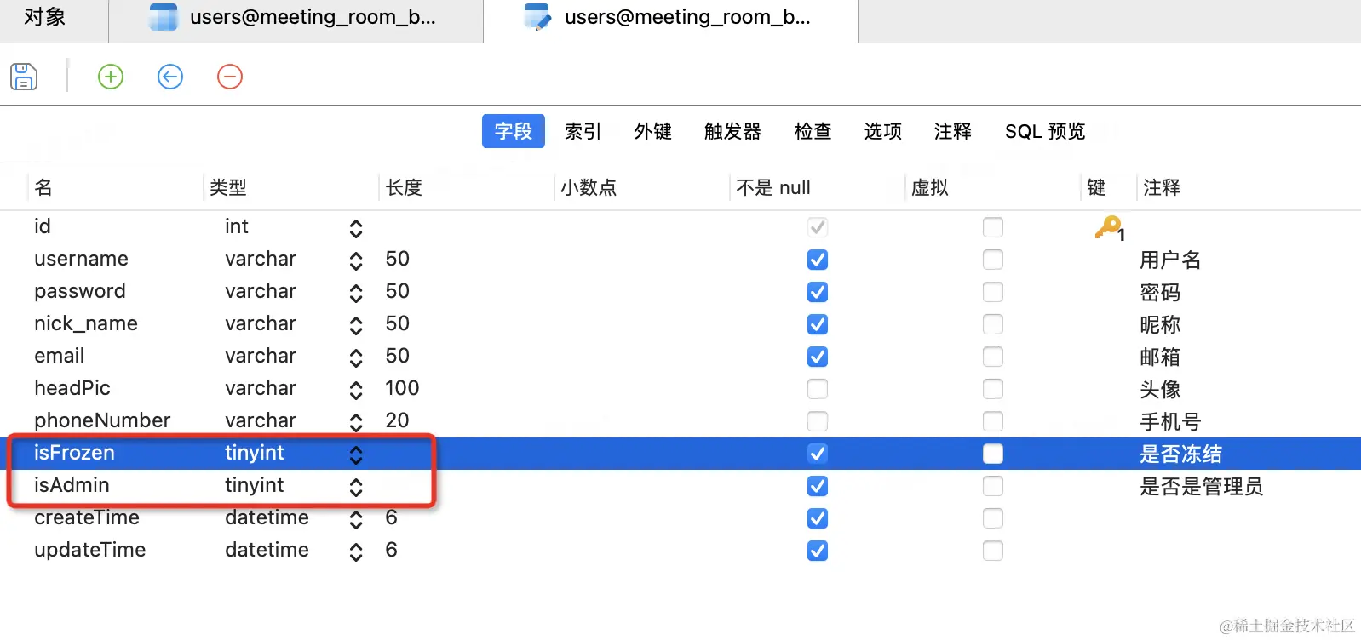Edit the length 100 of headPic
Viewport: 1361px width, 640px height.
click(402, 388)
